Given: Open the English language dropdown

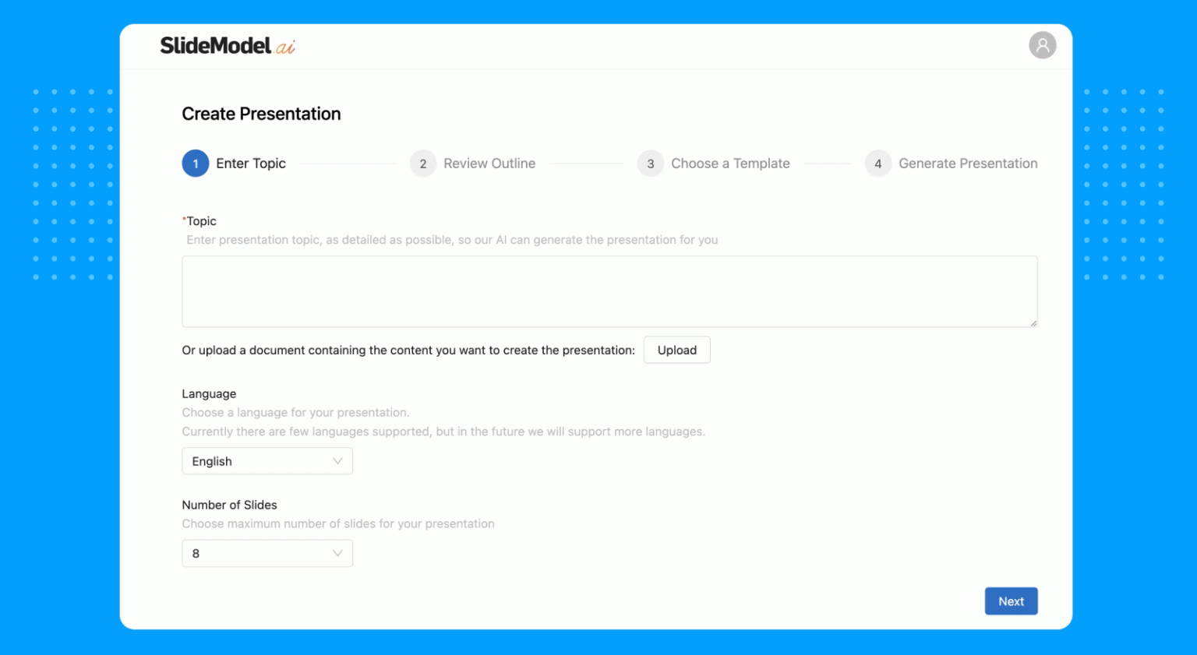Looking at the screenshot, I should tap(267, 460).
